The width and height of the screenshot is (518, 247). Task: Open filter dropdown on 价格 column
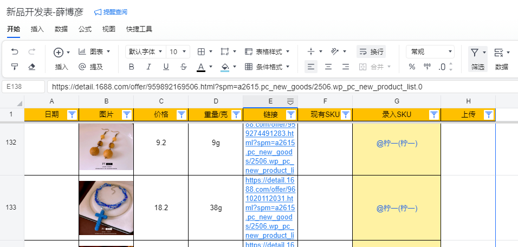click(x=181, y=114)
